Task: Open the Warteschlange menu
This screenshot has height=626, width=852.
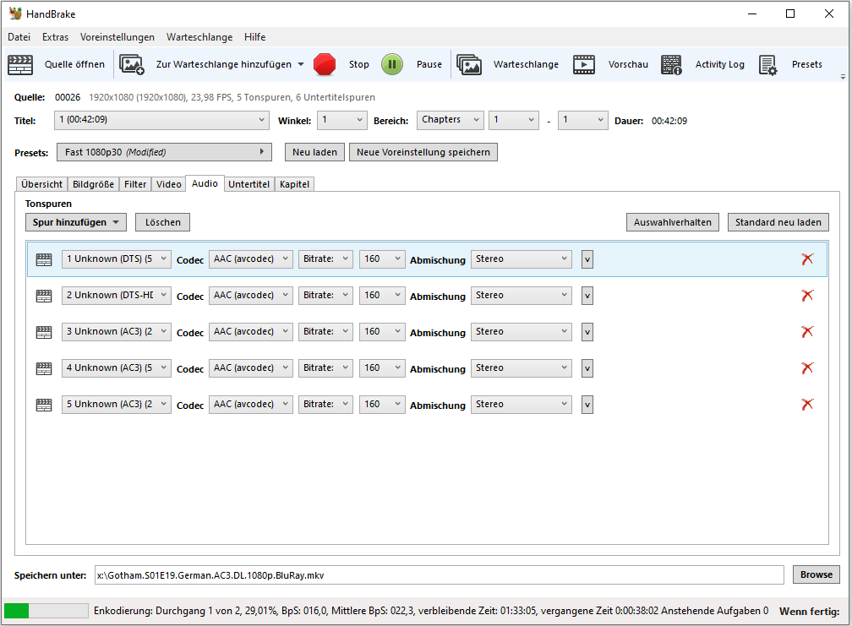Action: pyautogui.click(x=199, y=37)
